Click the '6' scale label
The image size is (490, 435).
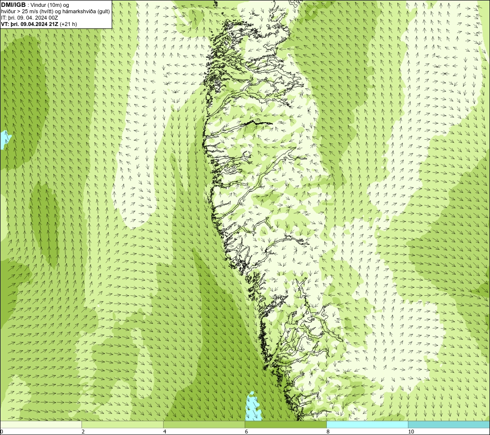246,432
